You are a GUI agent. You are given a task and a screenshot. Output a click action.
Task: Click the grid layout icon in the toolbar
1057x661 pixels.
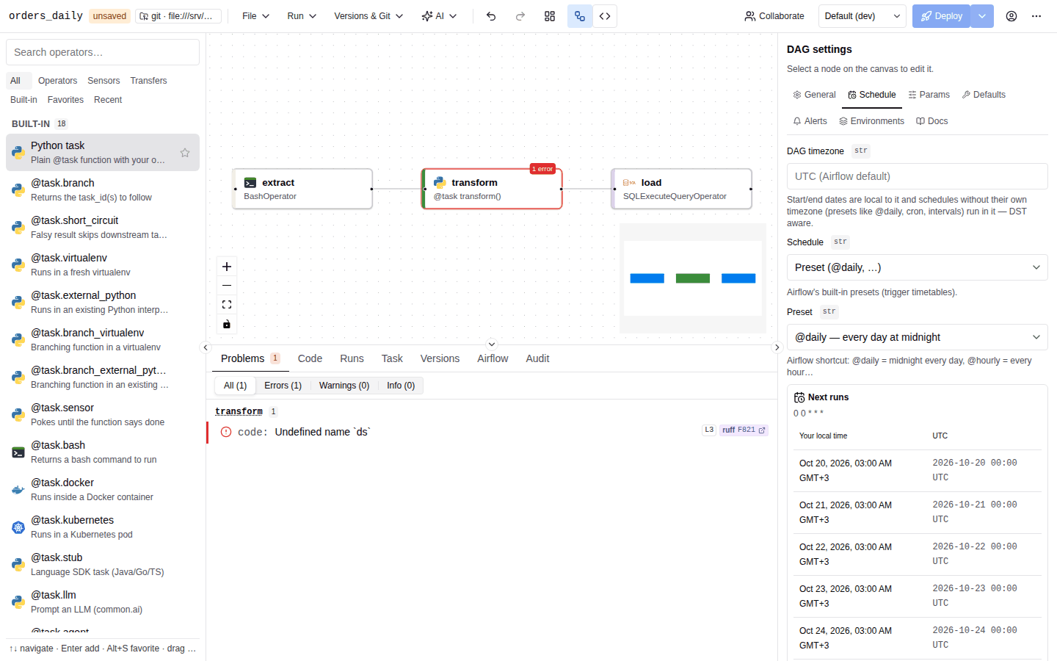pos(550,16)
